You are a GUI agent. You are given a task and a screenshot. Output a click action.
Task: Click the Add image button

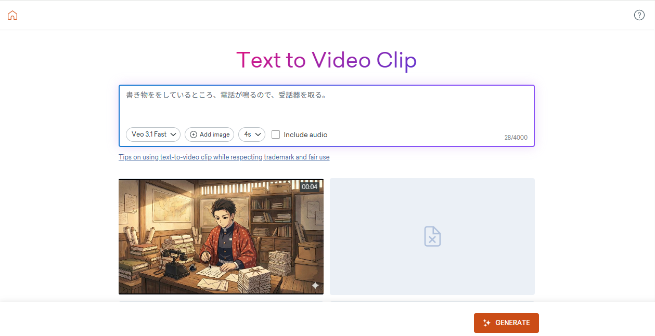tap(209, 135)
